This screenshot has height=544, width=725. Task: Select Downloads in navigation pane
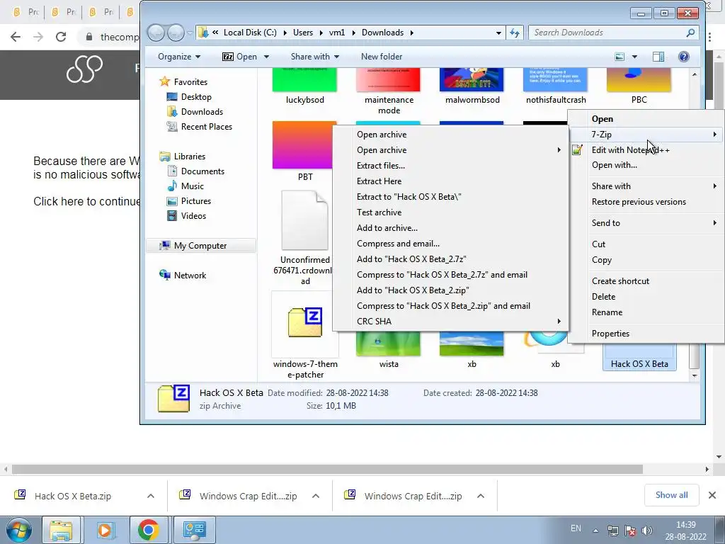202,111
